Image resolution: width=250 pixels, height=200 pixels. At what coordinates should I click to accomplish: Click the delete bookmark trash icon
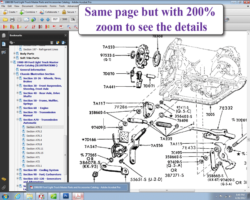[52, 42]
